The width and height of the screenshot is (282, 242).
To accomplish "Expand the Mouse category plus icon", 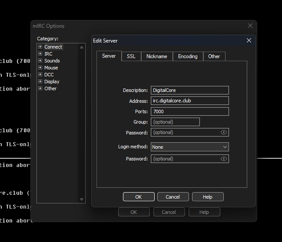I will pyautogui.click(x=40, y=68).
